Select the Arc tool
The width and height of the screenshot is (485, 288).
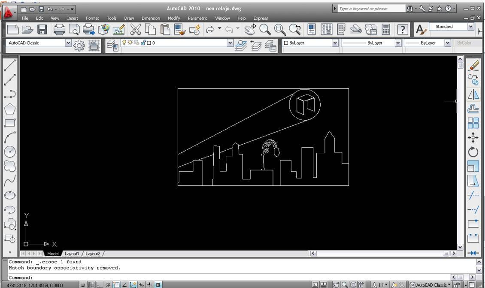coord(10,137)
